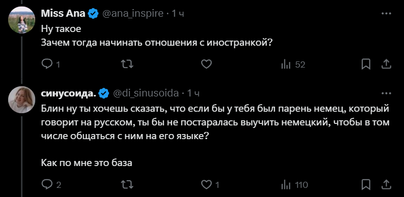
Task: Open синусоида's tweet text beginning 'Блин ну ты'
Action: (215, 122)
